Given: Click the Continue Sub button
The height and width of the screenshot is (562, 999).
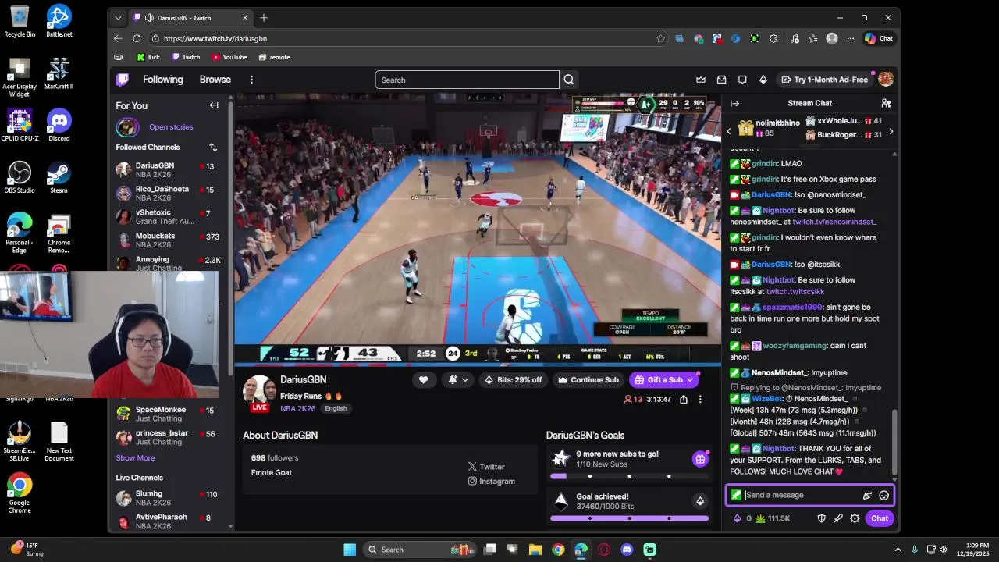Looking at the screenshot, I should pos(588,380).
